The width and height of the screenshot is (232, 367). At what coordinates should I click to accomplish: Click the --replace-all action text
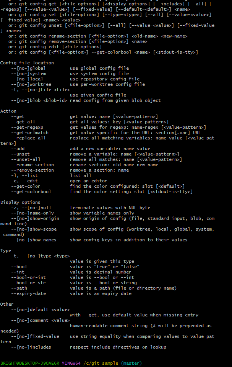click(28, 138)
